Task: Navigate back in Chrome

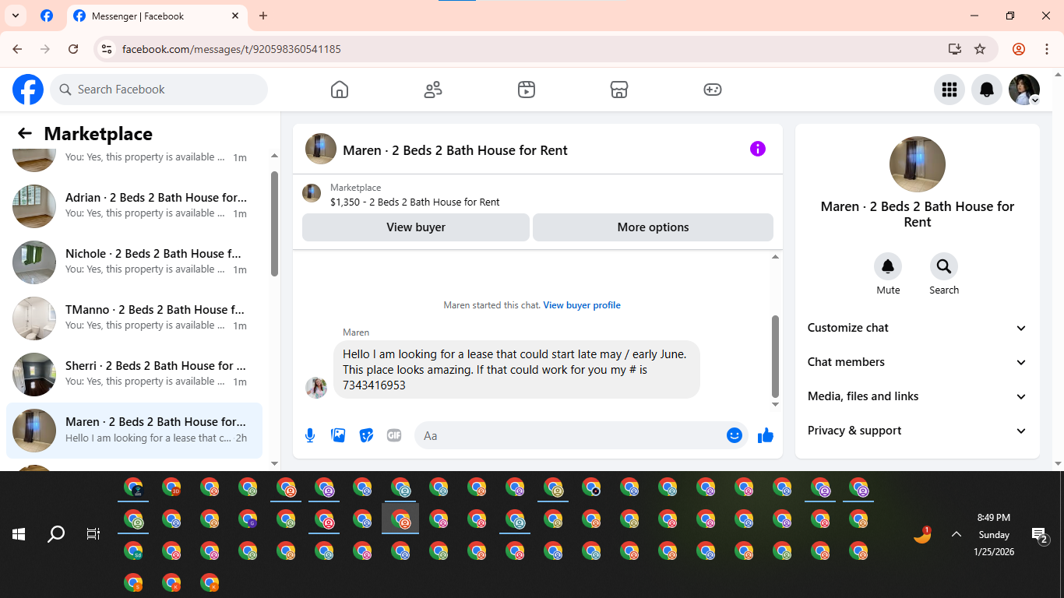Action: pyautogui.click(x=17, y=49)
